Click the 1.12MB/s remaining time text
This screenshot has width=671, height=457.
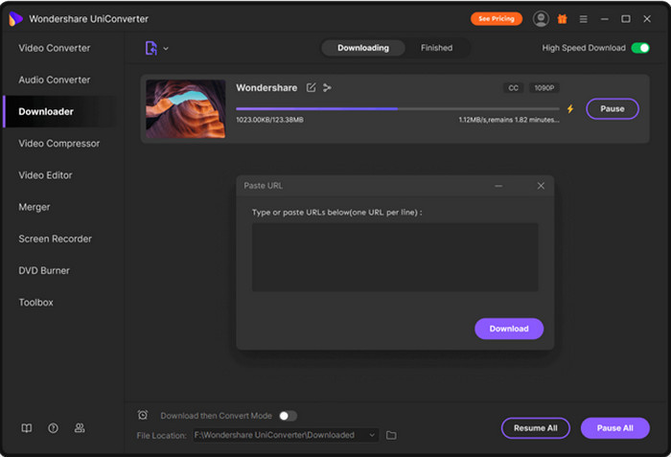(x=509, y=120)
